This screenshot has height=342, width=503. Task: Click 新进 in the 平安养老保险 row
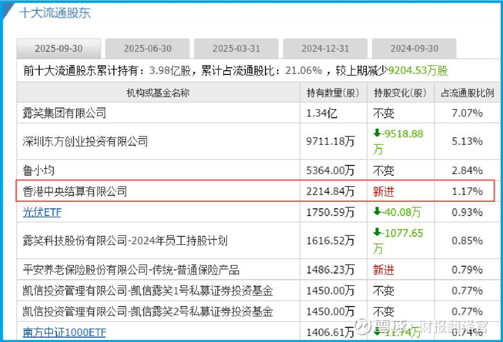point(384,270)
